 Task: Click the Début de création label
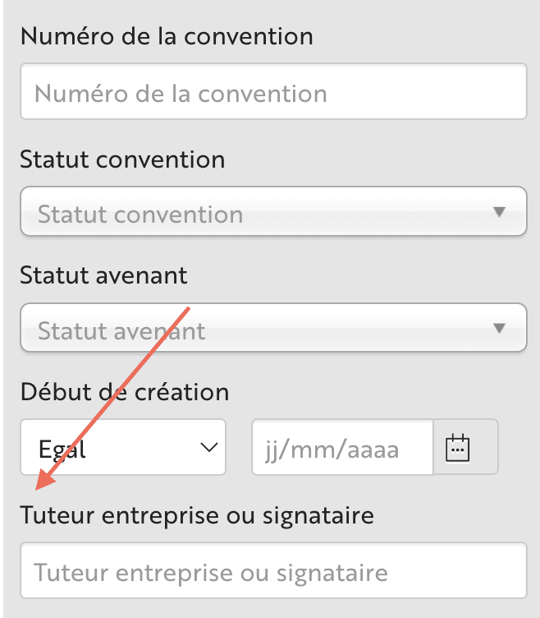click(124, 391)
